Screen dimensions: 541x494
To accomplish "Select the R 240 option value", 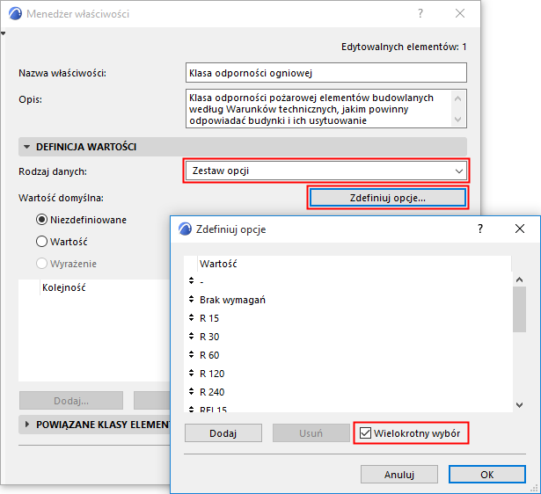I will click(212, 392).
